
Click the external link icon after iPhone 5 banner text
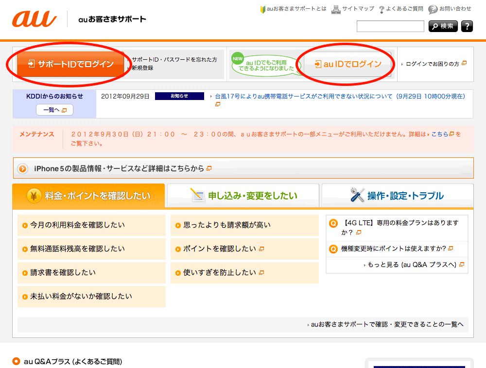[209, 168]
